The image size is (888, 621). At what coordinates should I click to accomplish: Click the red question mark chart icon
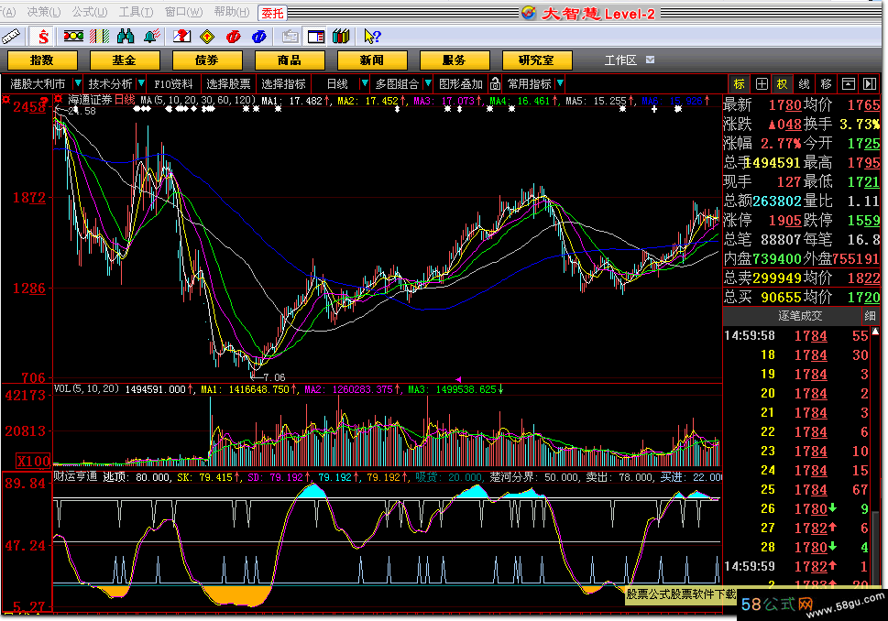click(181, 37)
